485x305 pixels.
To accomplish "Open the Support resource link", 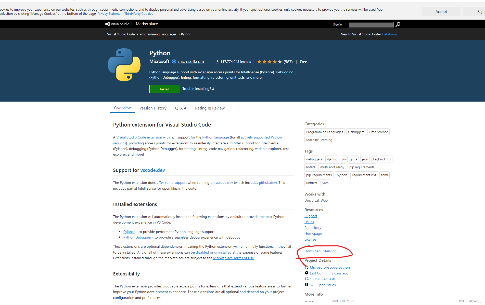I will pos(311,216).
